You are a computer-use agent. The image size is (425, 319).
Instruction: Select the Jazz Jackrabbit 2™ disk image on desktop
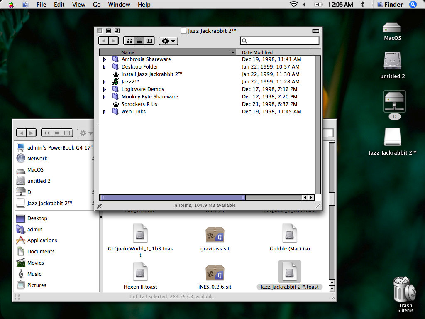click(392, 137)
